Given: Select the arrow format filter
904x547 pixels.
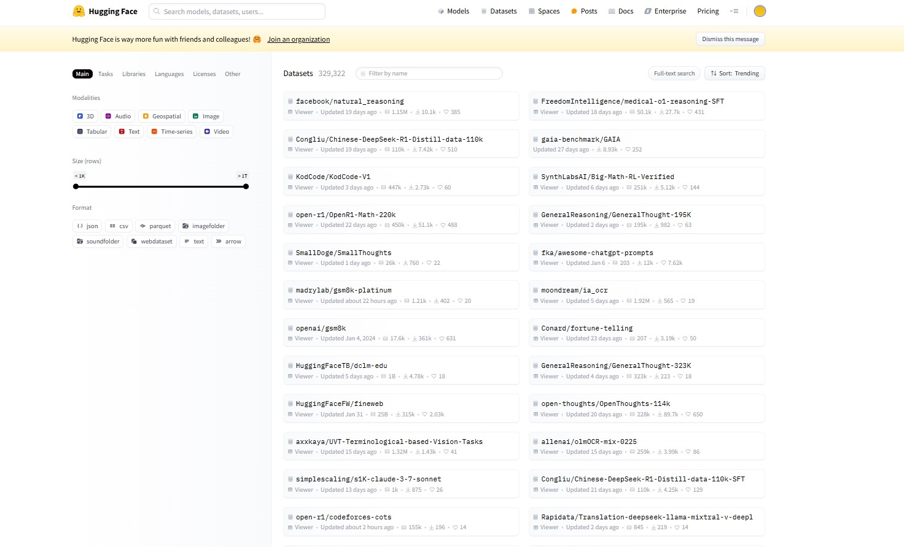Looking at the screenshot, I should pyautogui.click(x=228, y=241).
